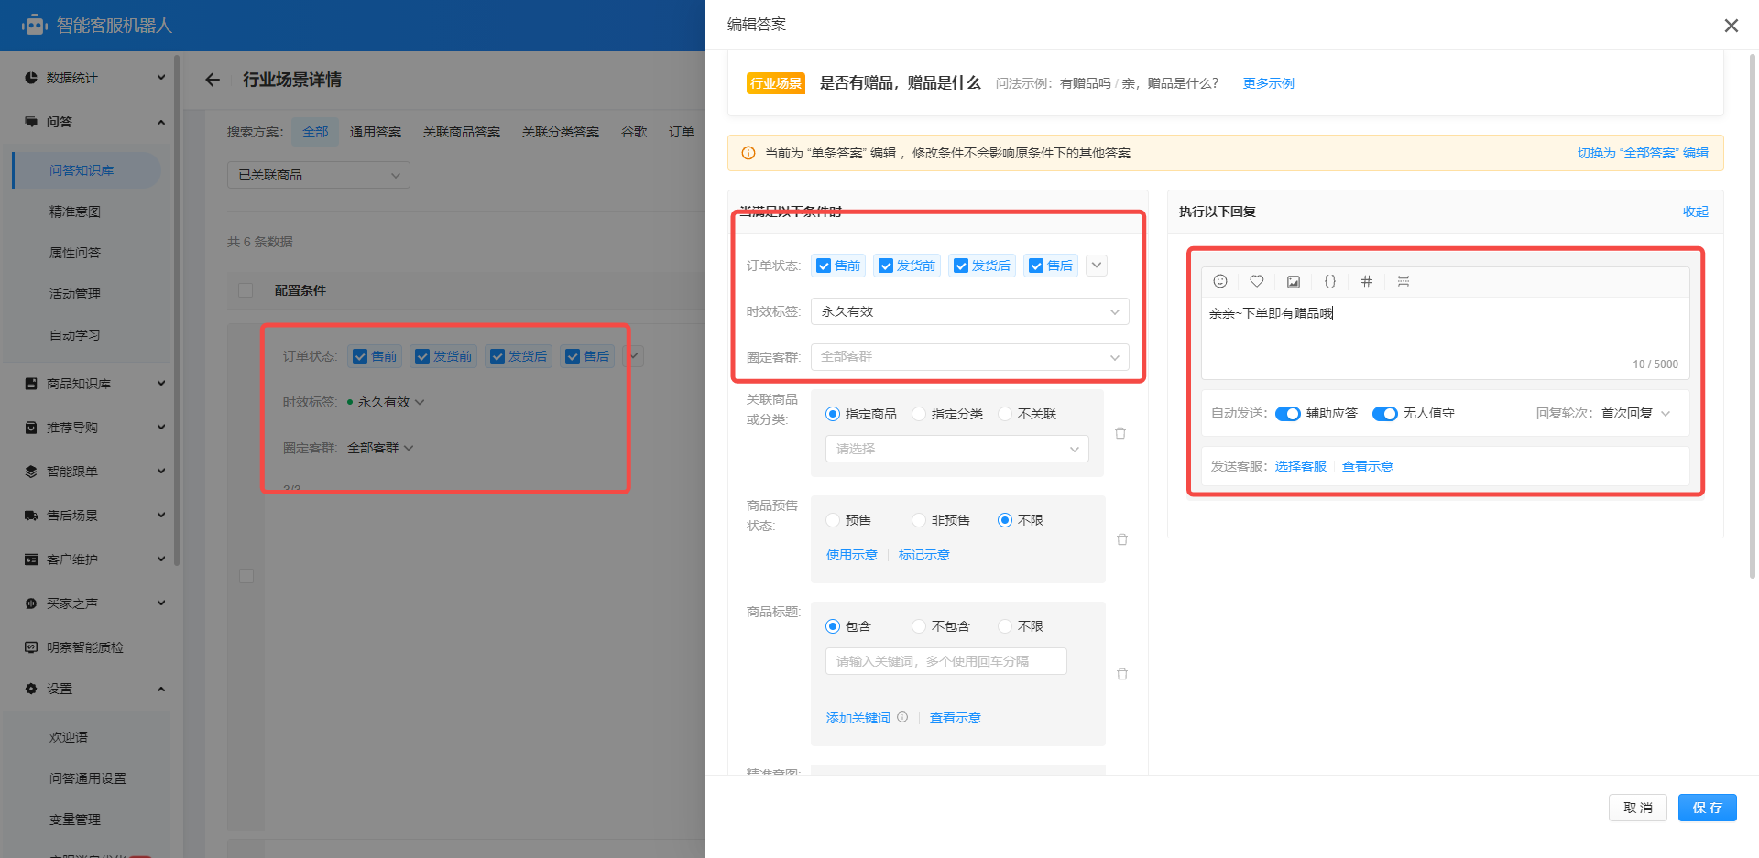Open 活动管理 in the sidebar
The height and width of the screenshot is (858, 1759).
coord(75,294)
